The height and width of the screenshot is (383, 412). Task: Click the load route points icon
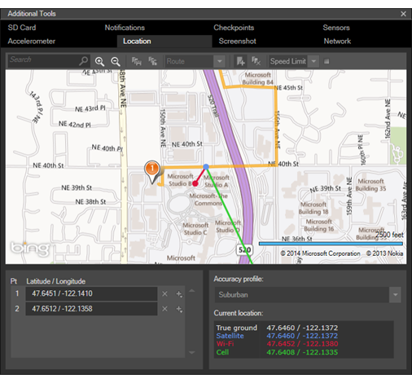click(153, 61)
